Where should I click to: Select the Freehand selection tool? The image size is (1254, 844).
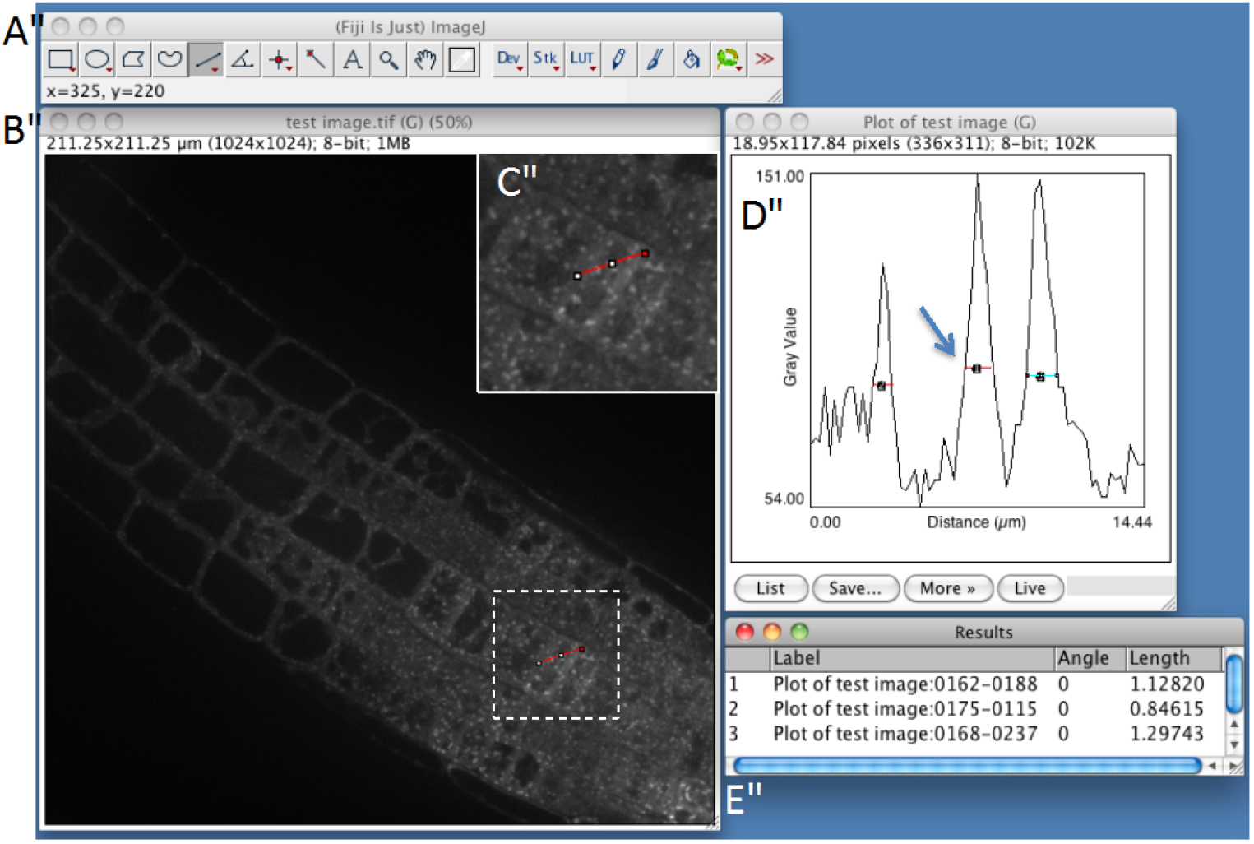tap(169, 59)
